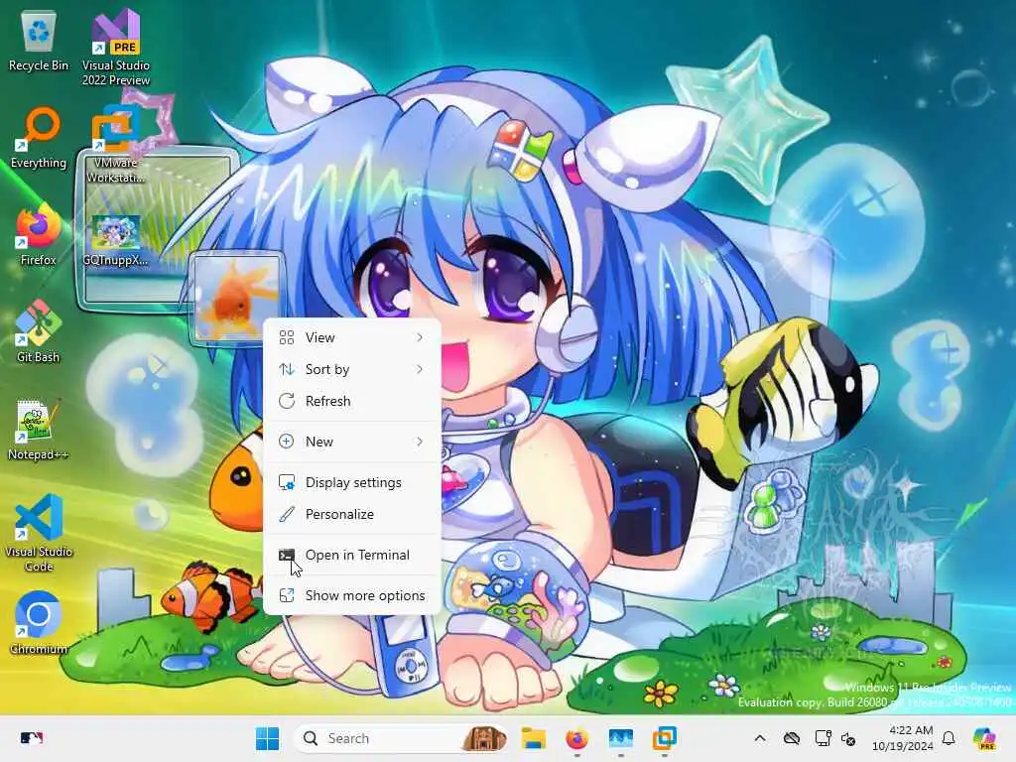Click the cloud sync tray icon
The width and height of the screenshot is (1016, 762).
point(791,738)
